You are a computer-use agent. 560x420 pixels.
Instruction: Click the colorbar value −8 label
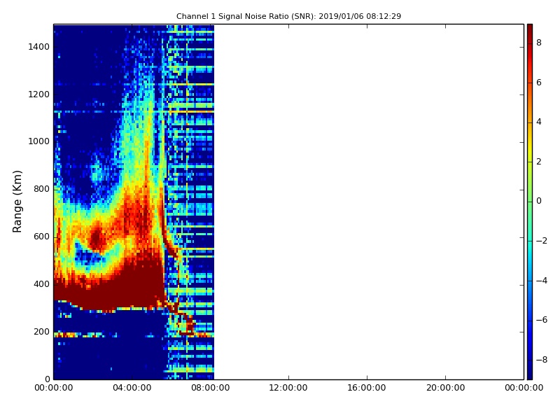[x=541, y=360]
